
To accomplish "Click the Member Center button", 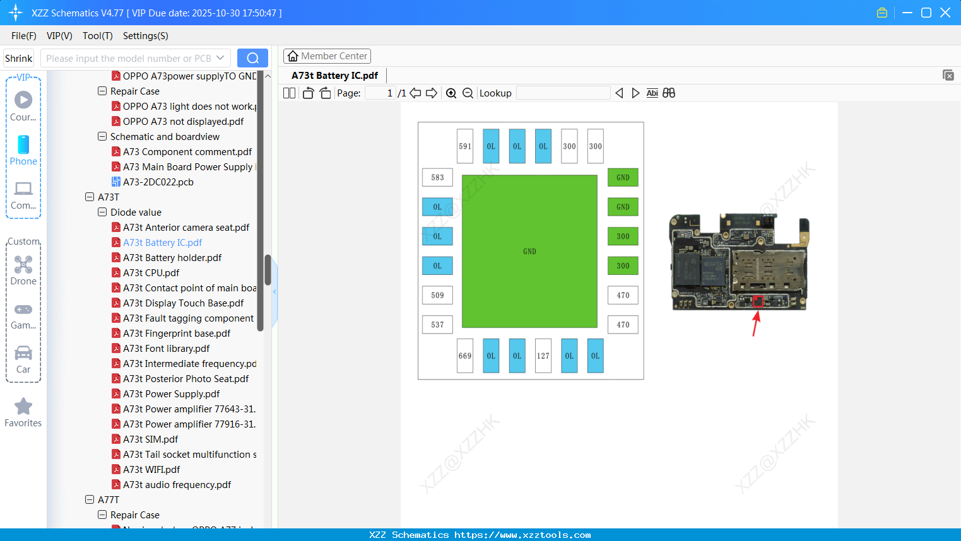I will click(327, 56).
